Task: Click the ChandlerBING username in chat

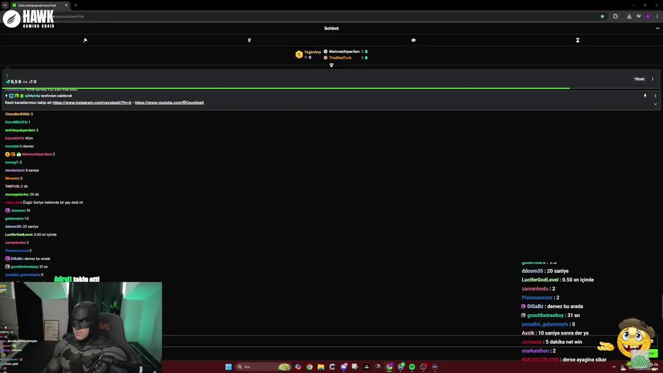Action: pos(17,114)
